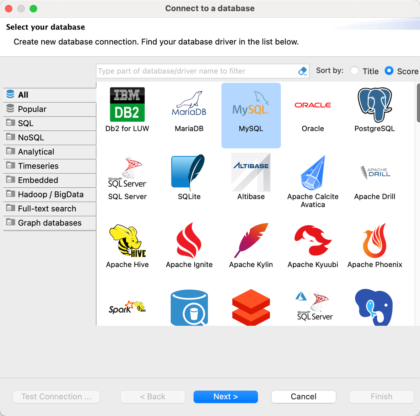Switch to the NoSQL category

pos(31,137)
